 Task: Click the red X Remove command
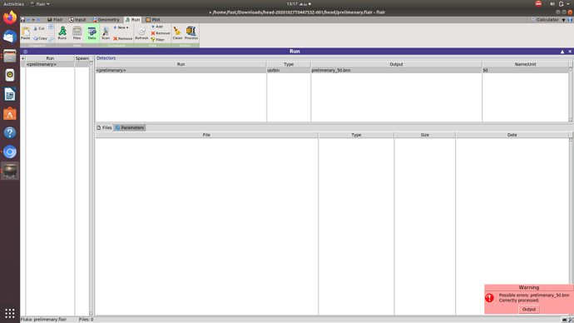click(122, 38)
